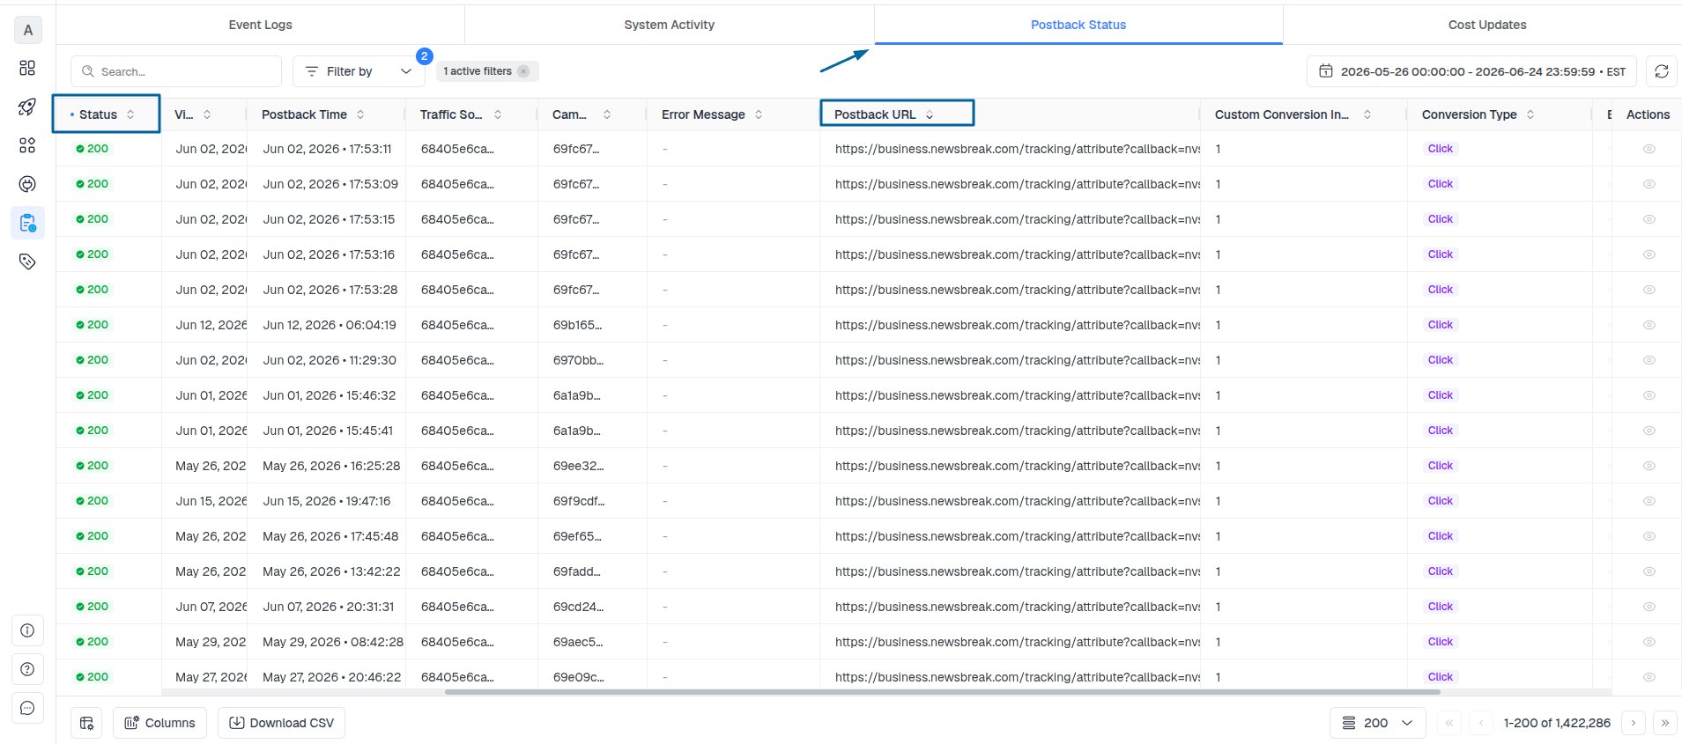
Task: View details for the 06:04:19 row
Action: point(1649,325)
